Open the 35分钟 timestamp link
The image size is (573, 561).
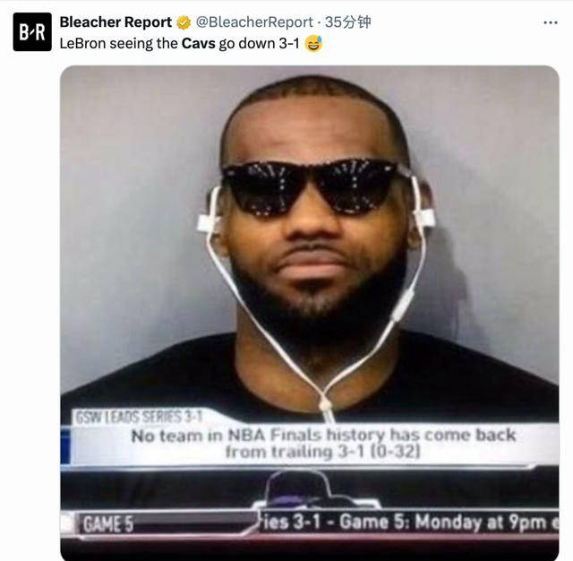point(348,22)
